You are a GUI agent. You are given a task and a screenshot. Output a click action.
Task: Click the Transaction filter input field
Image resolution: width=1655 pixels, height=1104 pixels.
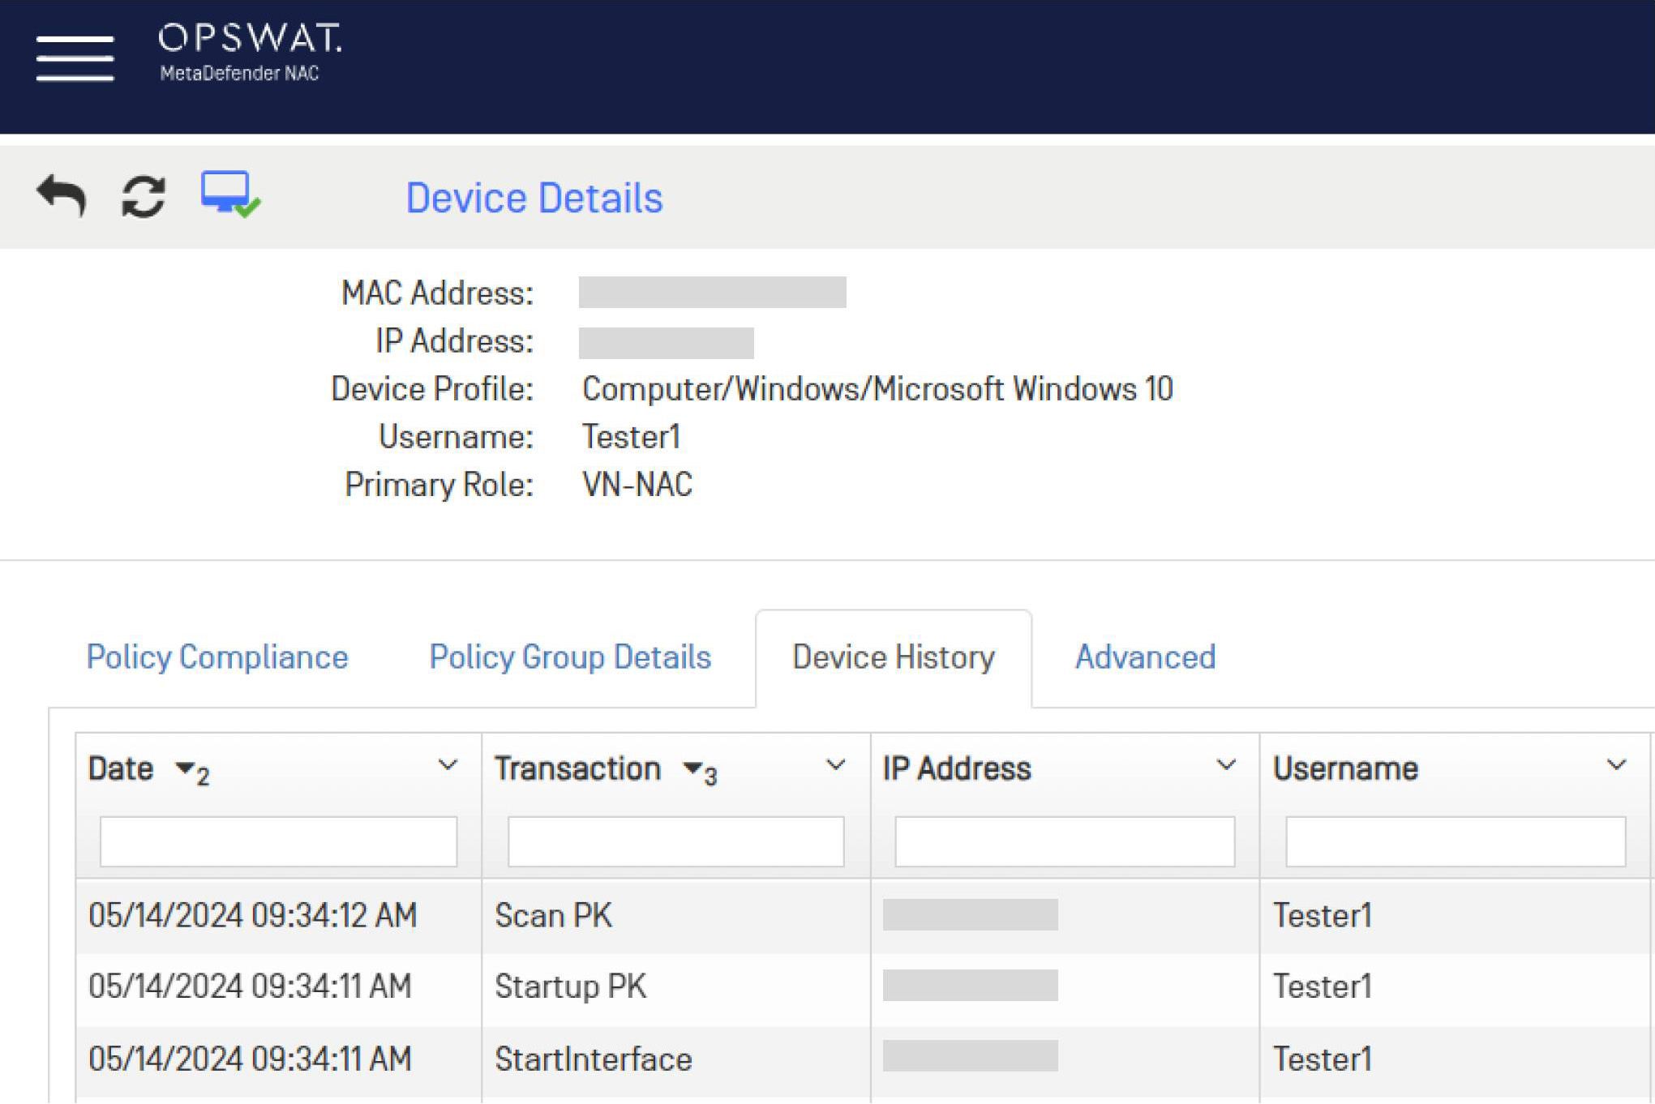675,841
